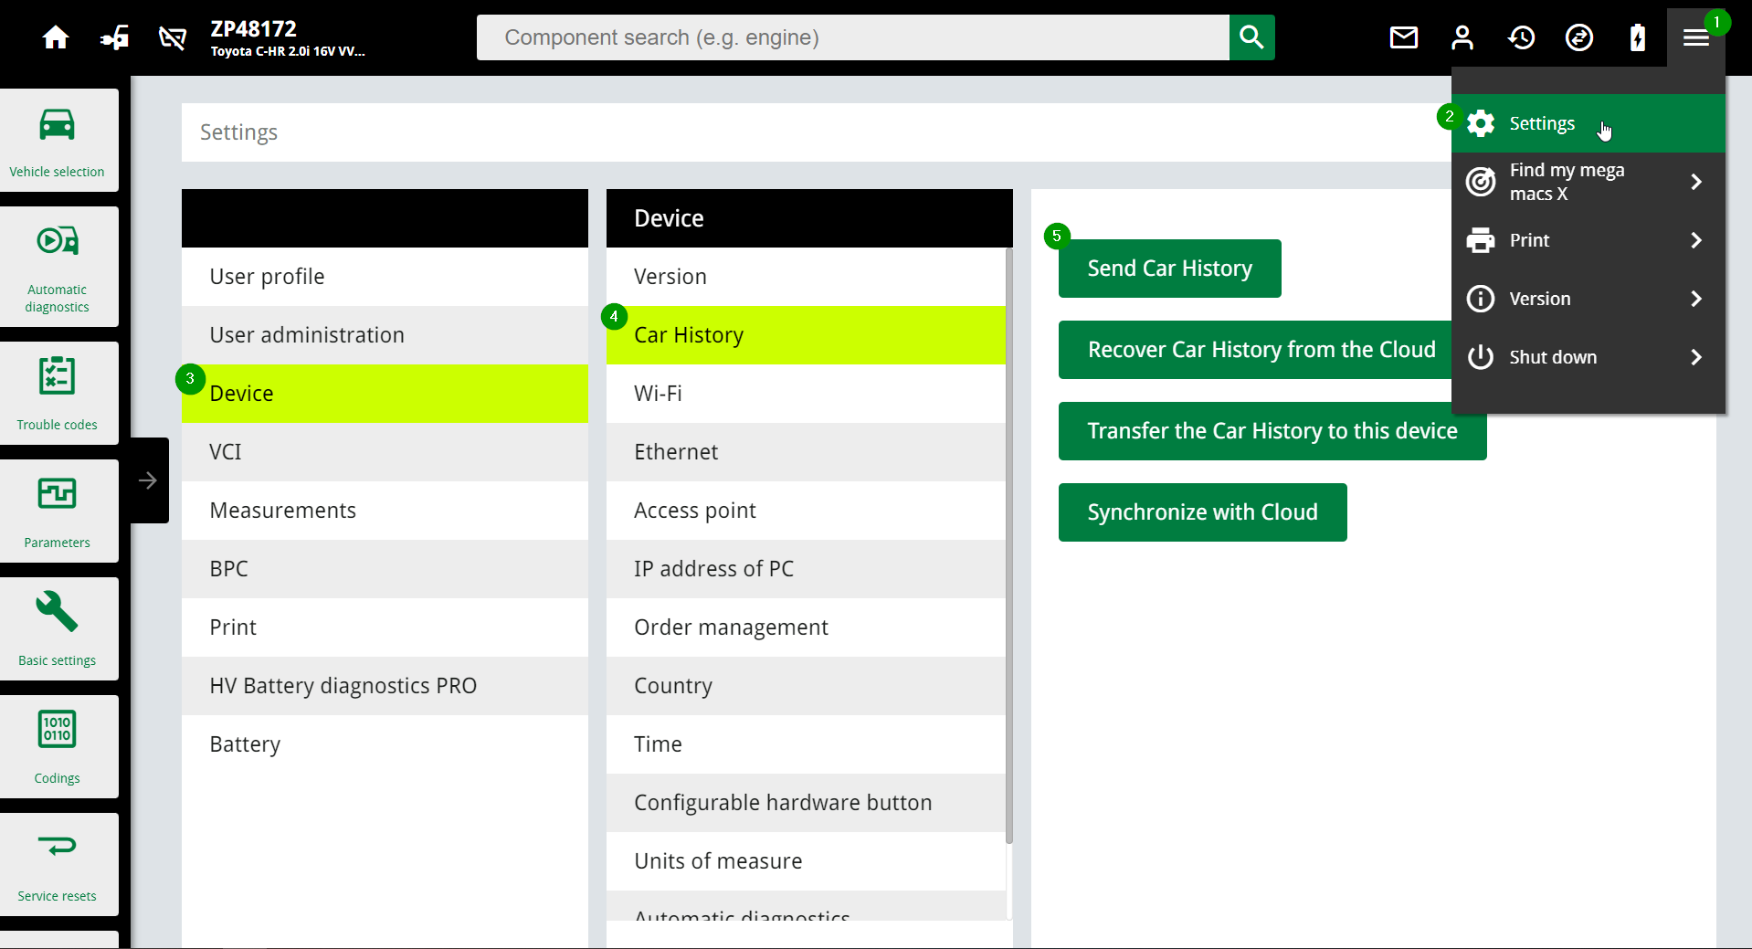
Task: Open Country in the Device list
Action: pyautogui.click(x=806, y=686)
